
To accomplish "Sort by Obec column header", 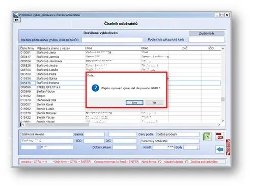I will [145, 48].
